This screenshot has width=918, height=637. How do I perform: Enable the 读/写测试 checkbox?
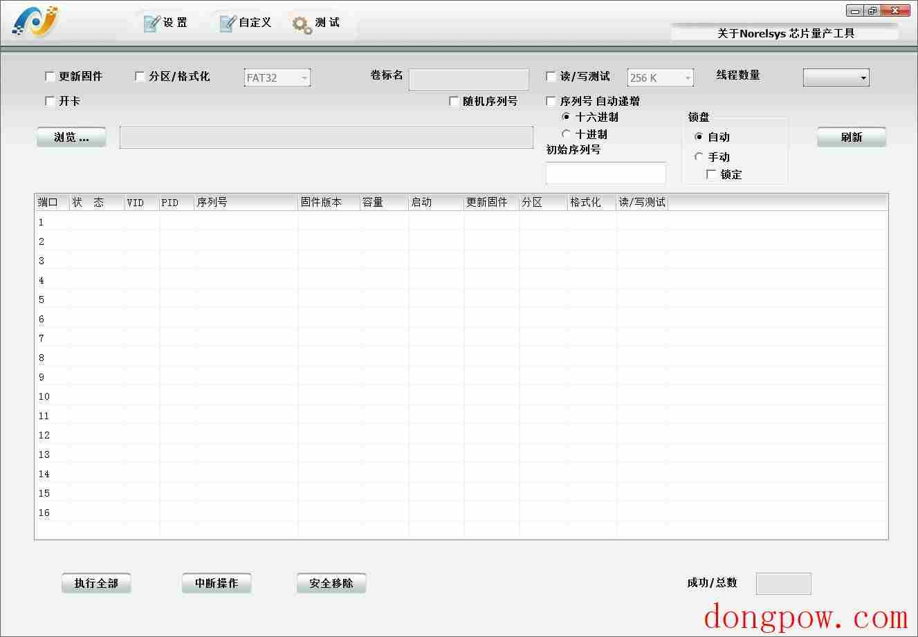(x=551, y=77)
